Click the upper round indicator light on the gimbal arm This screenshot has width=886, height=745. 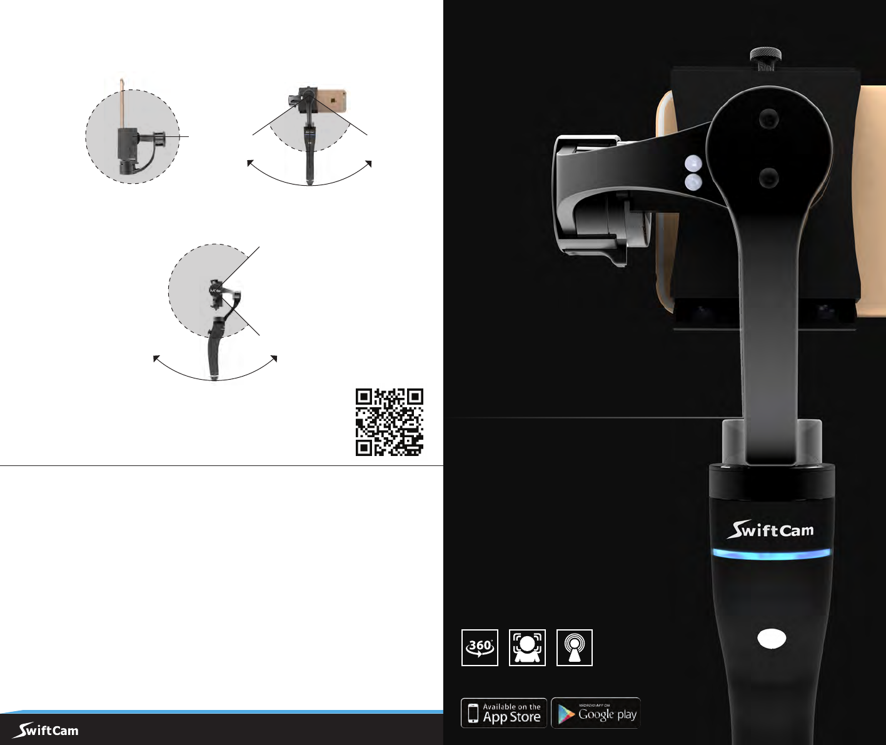[x=693, y=164]
